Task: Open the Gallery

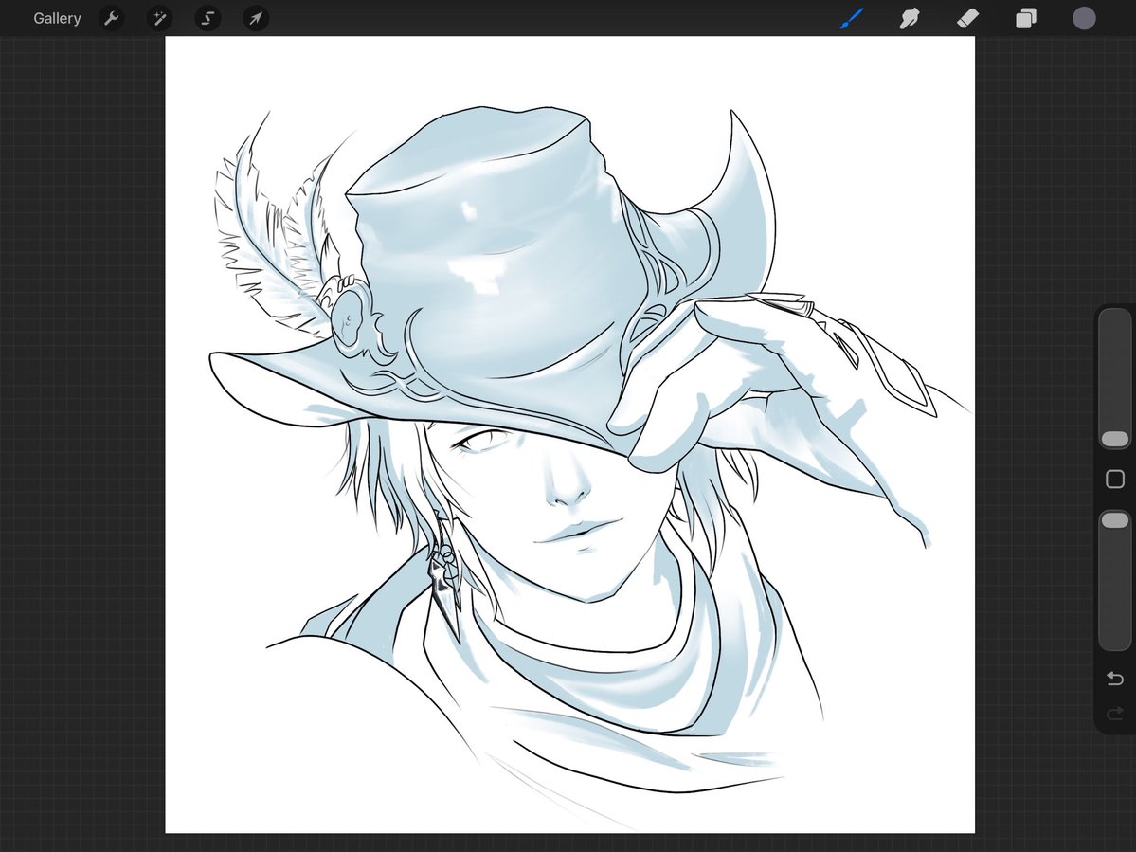Action: (57, 18)
